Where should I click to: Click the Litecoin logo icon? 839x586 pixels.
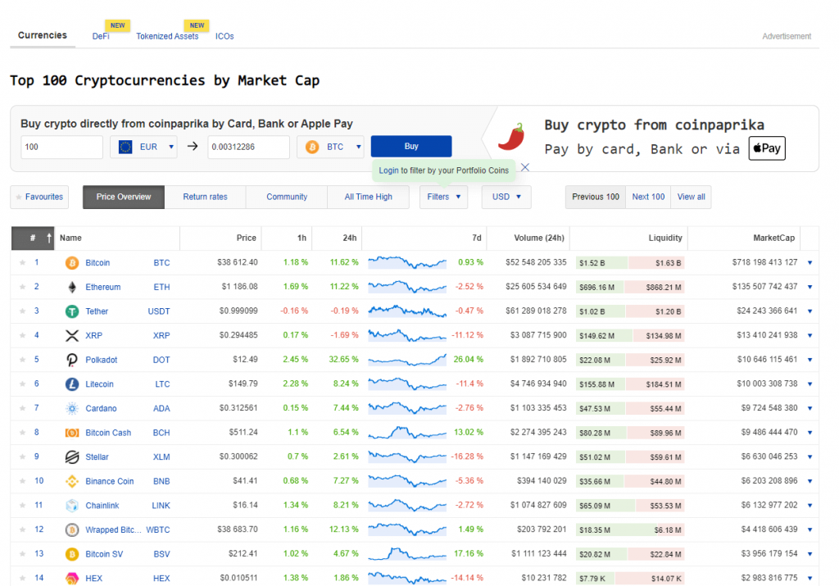(72, 384)
